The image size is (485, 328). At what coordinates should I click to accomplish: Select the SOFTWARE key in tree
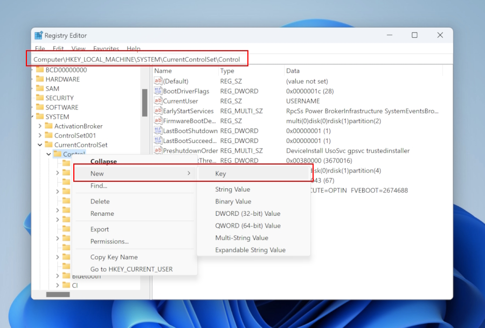click(61, 107)
